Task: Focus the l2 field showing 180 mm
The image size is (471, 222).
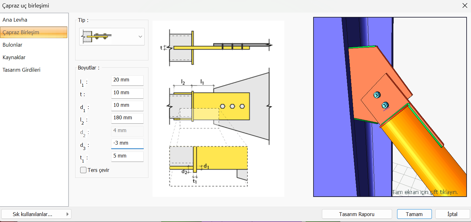Action: point(127,118)
